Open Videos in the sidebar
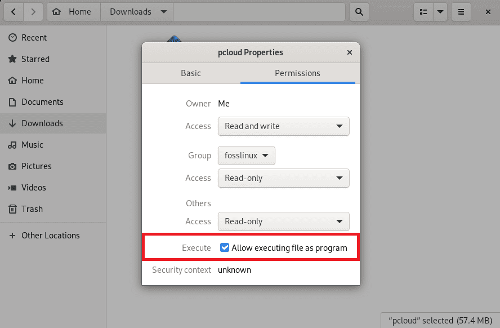Viewport: 500px width, 328px height. coord(53,187)
